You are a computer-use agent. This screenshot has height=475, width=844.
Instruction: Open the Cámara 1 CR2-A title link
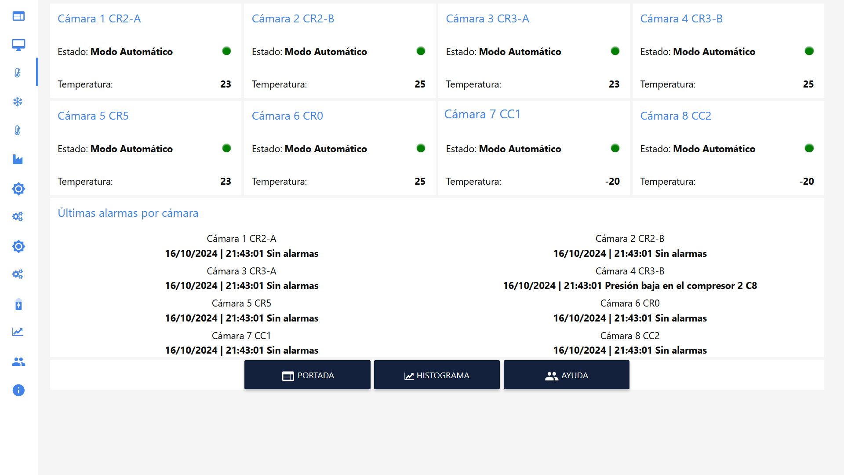tap(99, 18)
